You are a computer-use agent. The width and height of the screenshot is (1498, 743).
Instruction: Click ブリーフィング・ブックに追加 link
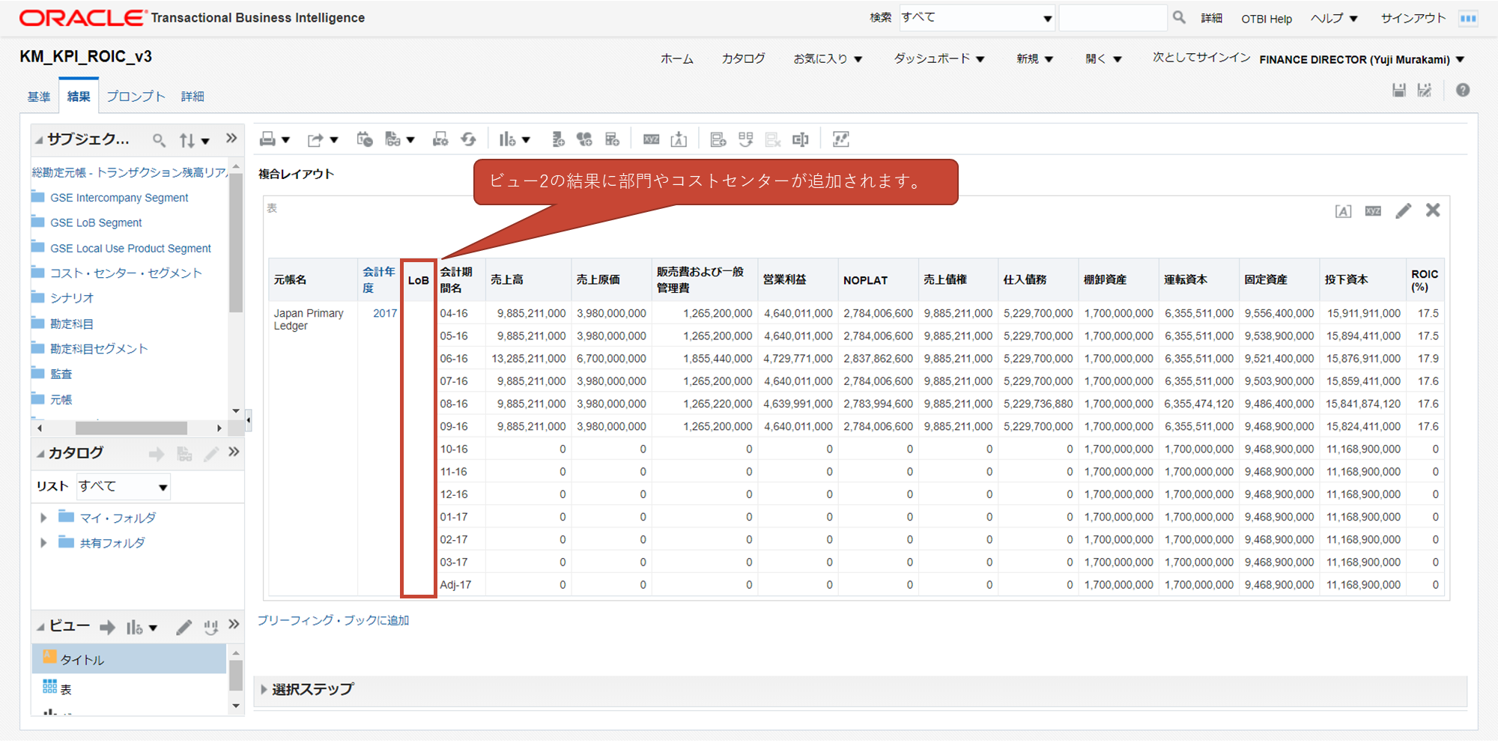(x=333, y=620)
